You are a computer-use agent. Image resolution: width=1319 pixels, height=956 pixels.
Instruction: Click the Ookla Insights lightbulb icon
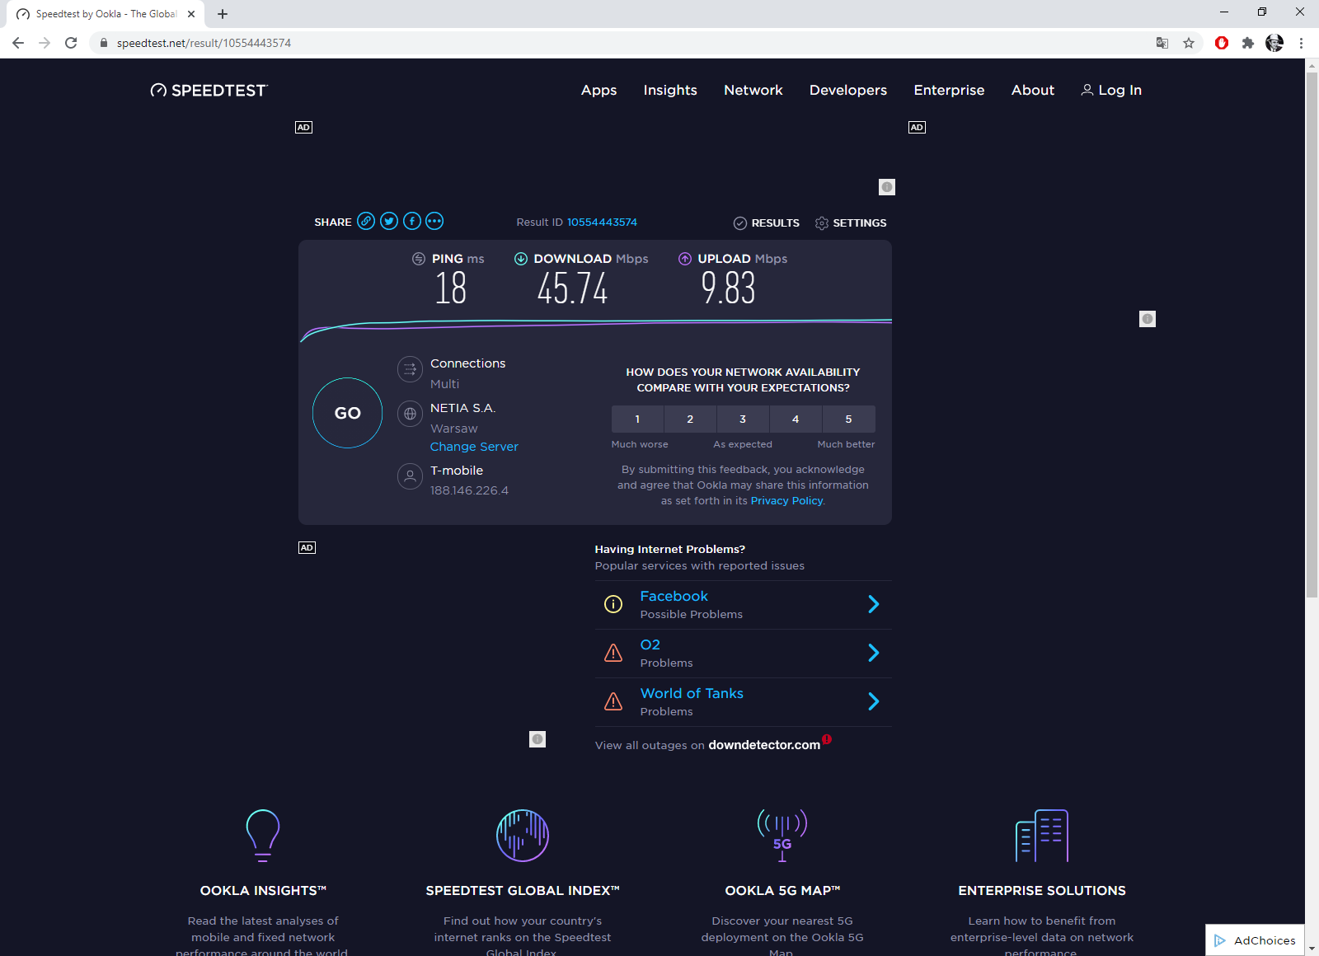click(263, 836)
